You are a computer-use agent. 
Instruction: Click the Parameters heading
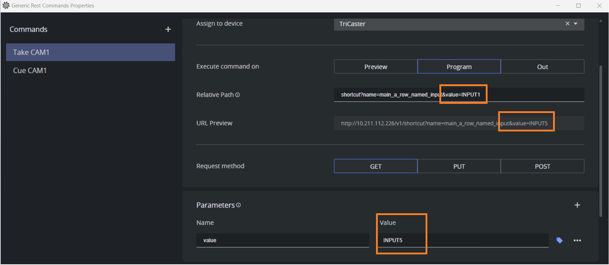pyautogui.click(x=215, y=205)
